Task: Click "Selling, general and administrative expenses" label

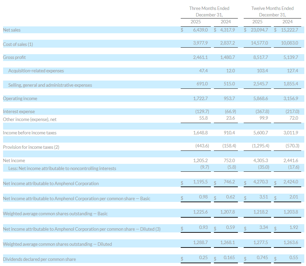Action: click(50, 85)
